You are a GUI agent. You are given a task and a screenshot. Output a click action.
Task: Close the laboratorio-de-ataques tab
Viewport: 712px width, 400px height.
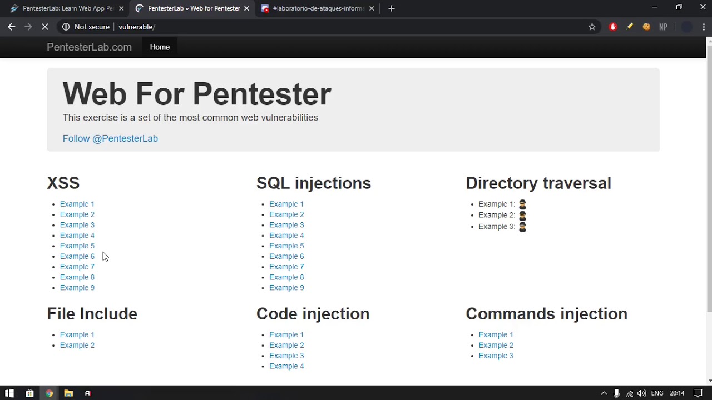[x=372, y=8]
